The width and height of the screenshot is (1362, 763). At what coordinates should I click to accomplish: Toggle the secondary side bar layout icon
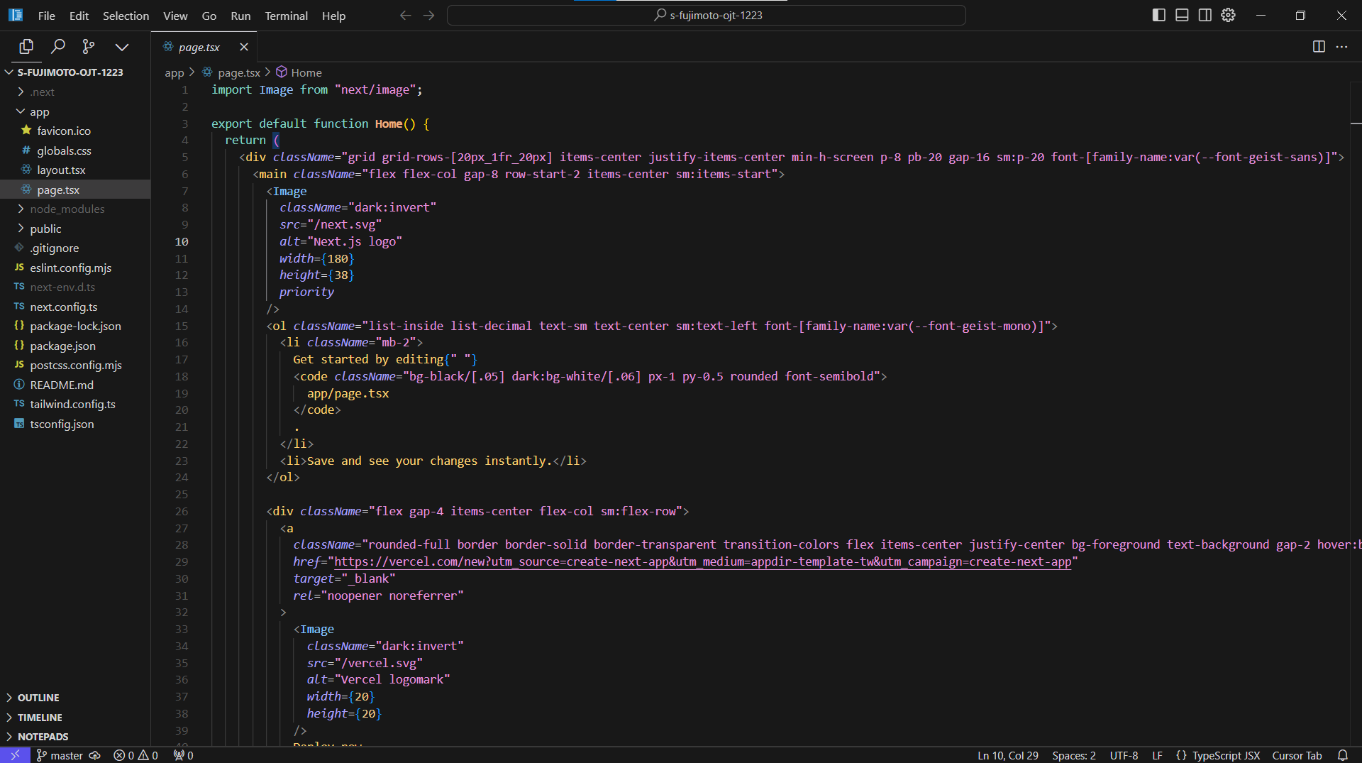click(1205, 15)
